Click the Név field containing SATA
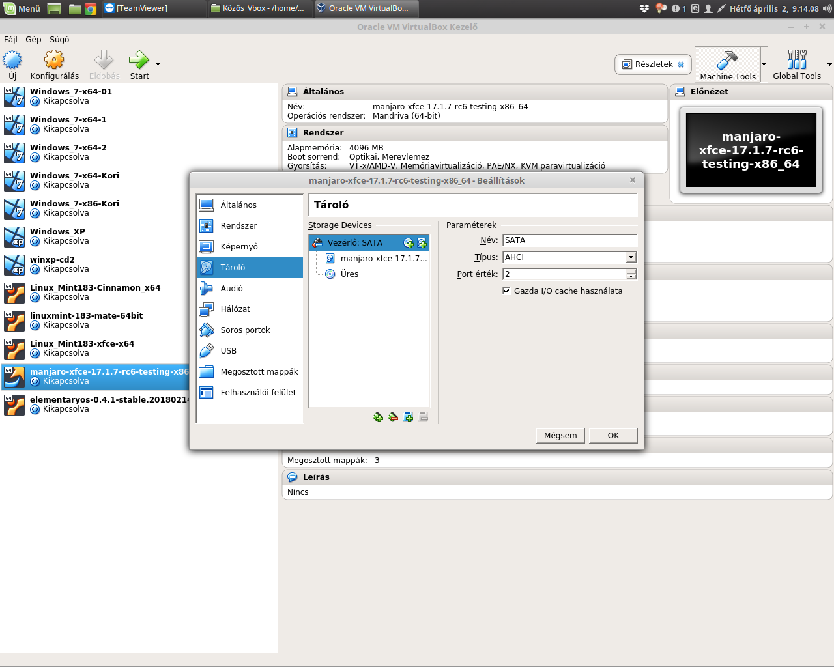The image size is (834, 667). coord(569,240)
